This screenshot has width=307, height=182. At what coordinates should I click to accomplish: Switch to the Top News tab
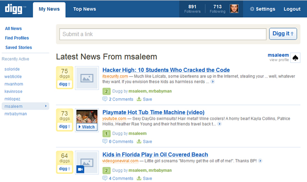pyautogui.click(x=84, y=9)
